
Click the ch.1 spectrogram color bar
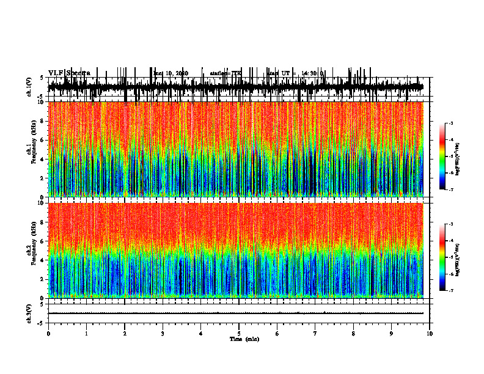pos(442,156)
